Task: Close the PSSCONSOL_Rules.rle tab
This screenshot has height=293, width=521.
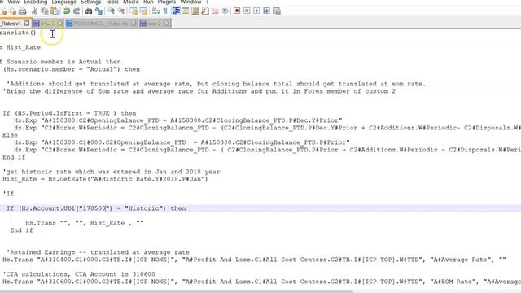Action: click(x=134, y=24)
